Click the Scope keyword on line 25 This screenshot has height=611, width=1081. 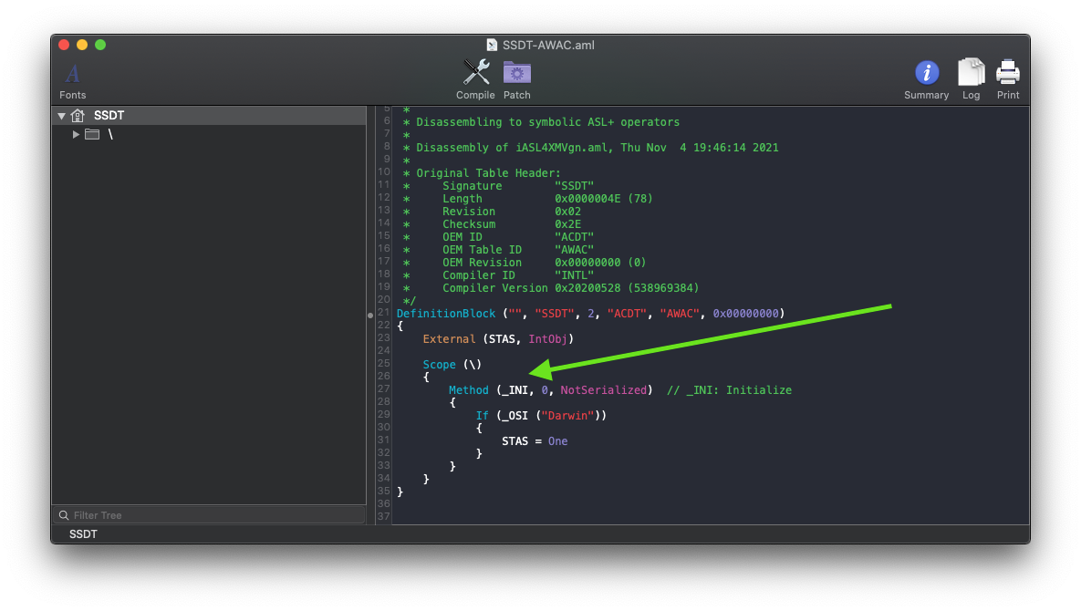[439, 365]
